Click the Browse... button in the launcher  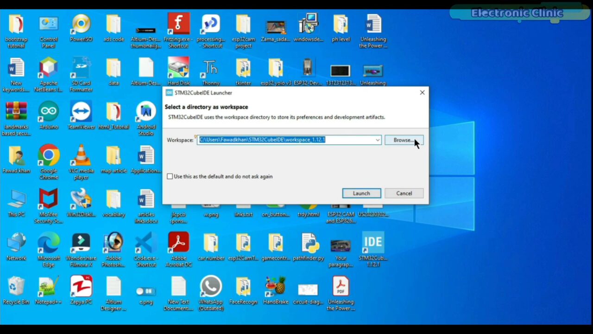(404, 140)
